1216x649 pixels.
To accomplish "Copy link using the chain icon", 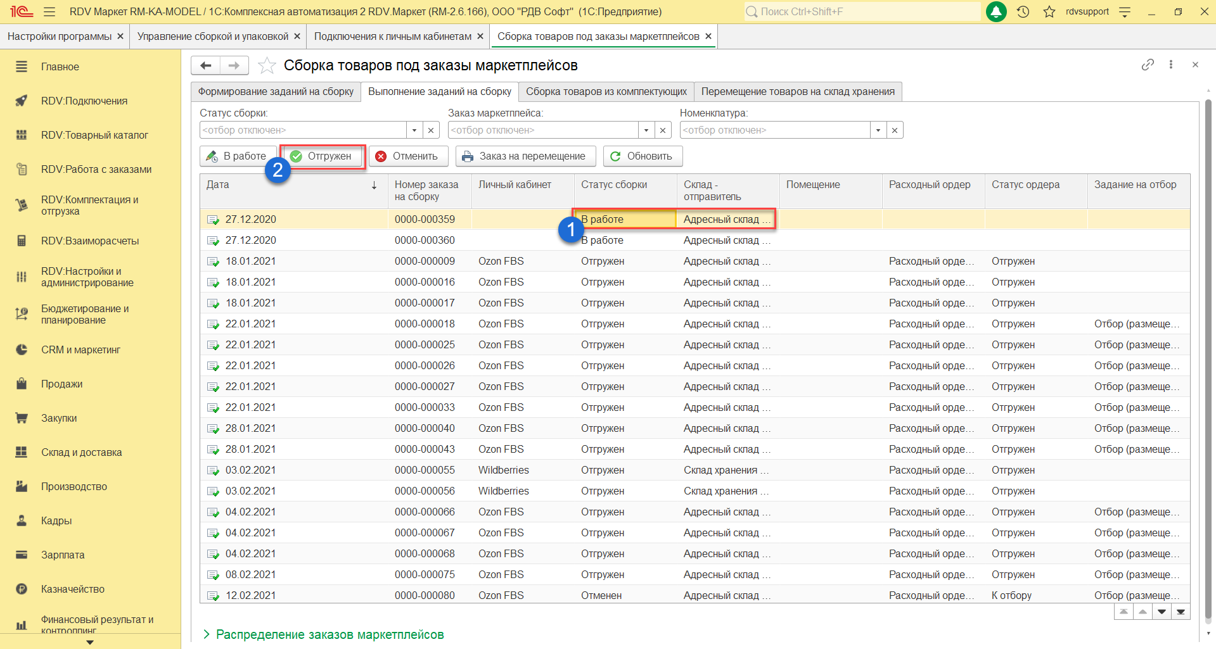I will (1148, 65).
